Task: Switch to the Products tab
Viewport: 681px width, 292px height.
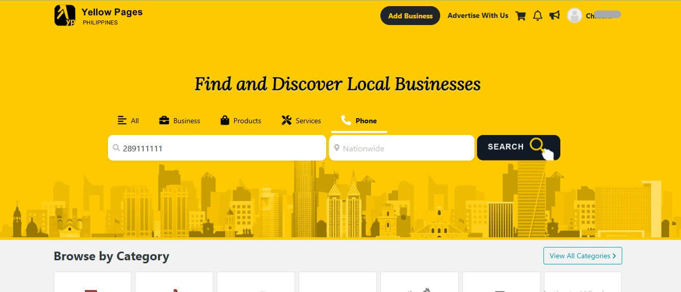Action: 241,121
